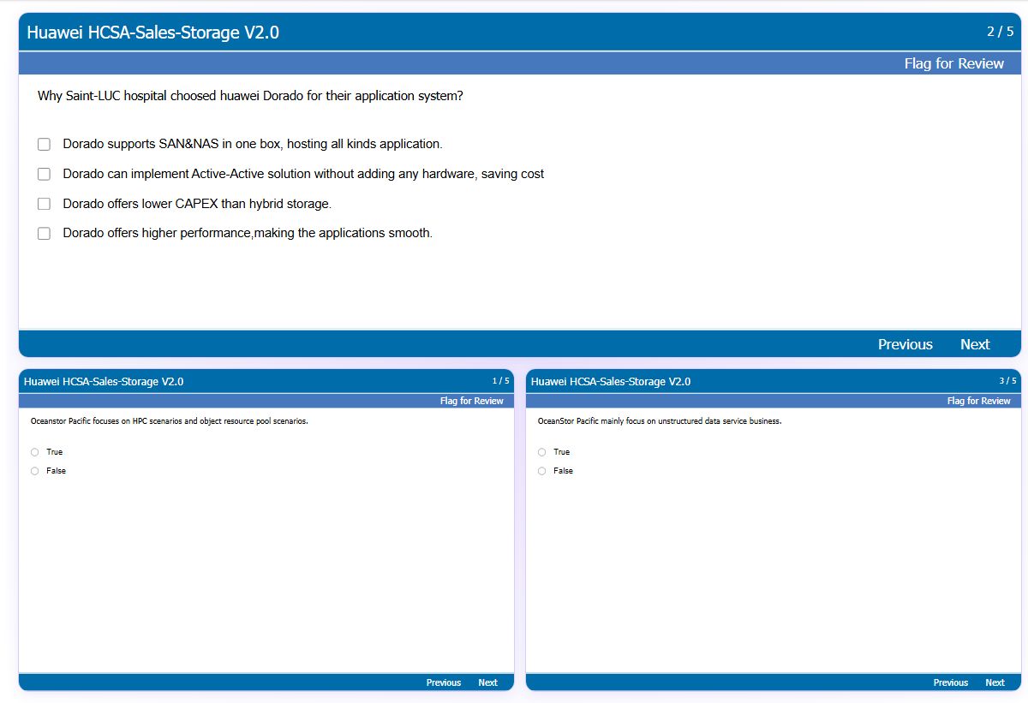Click Previous in question 3/5 panel
Viewport: 1028px width, 703px height.
951,682
